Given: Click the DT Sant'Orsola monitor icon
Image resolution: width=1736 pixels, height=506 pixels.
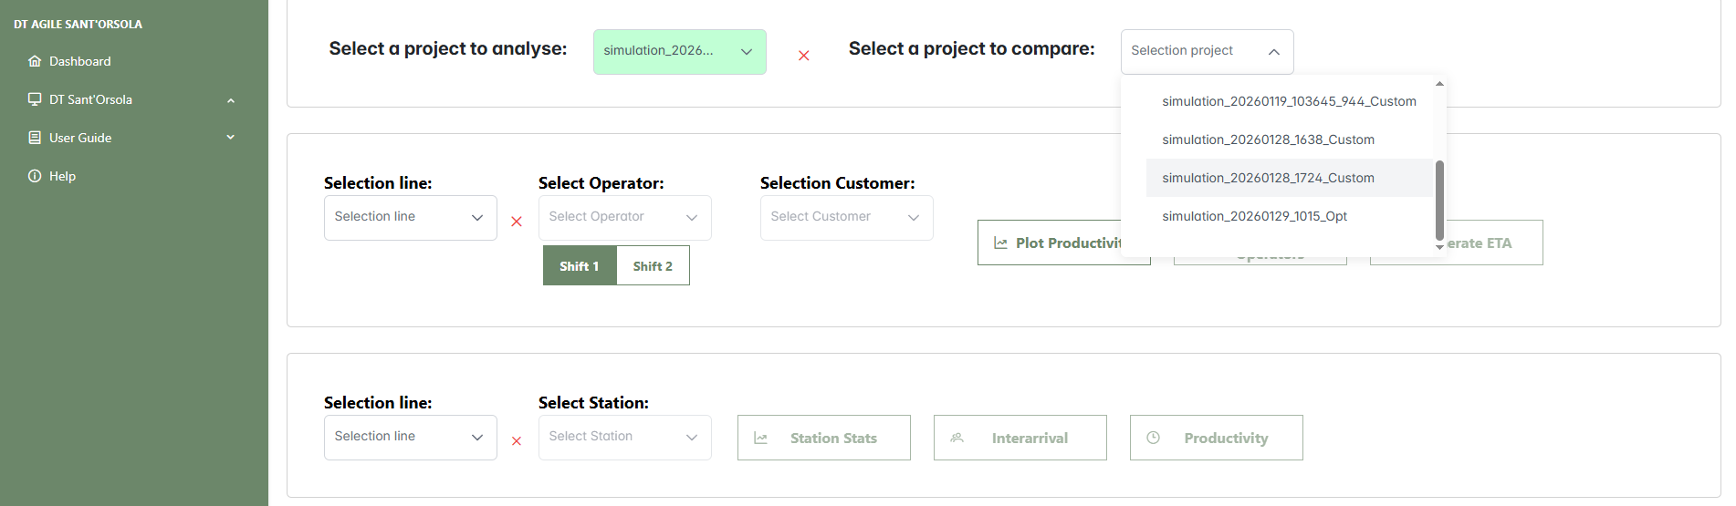Looking at the screenshot, I should [x=35, y=99].
